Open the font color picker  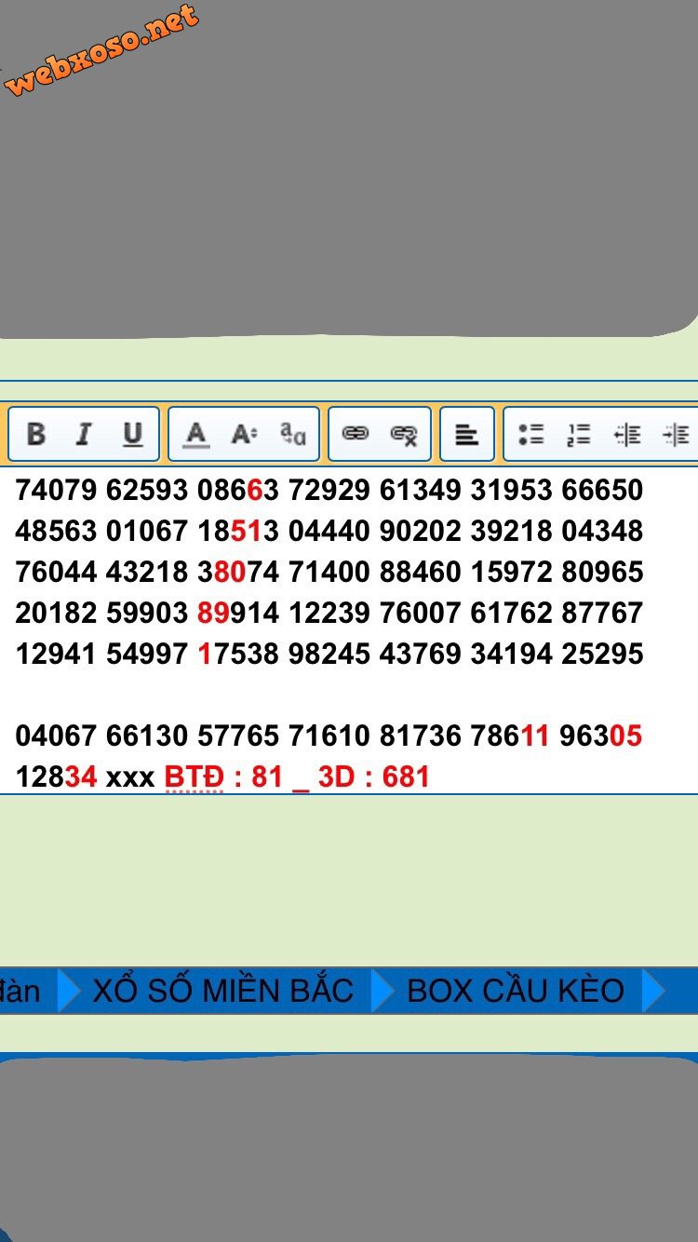tap(195, 434)
